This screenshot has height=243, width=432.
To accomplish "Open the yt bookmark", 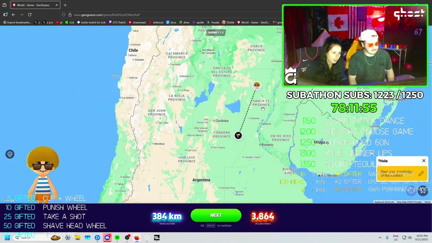I will pos(59,23).
